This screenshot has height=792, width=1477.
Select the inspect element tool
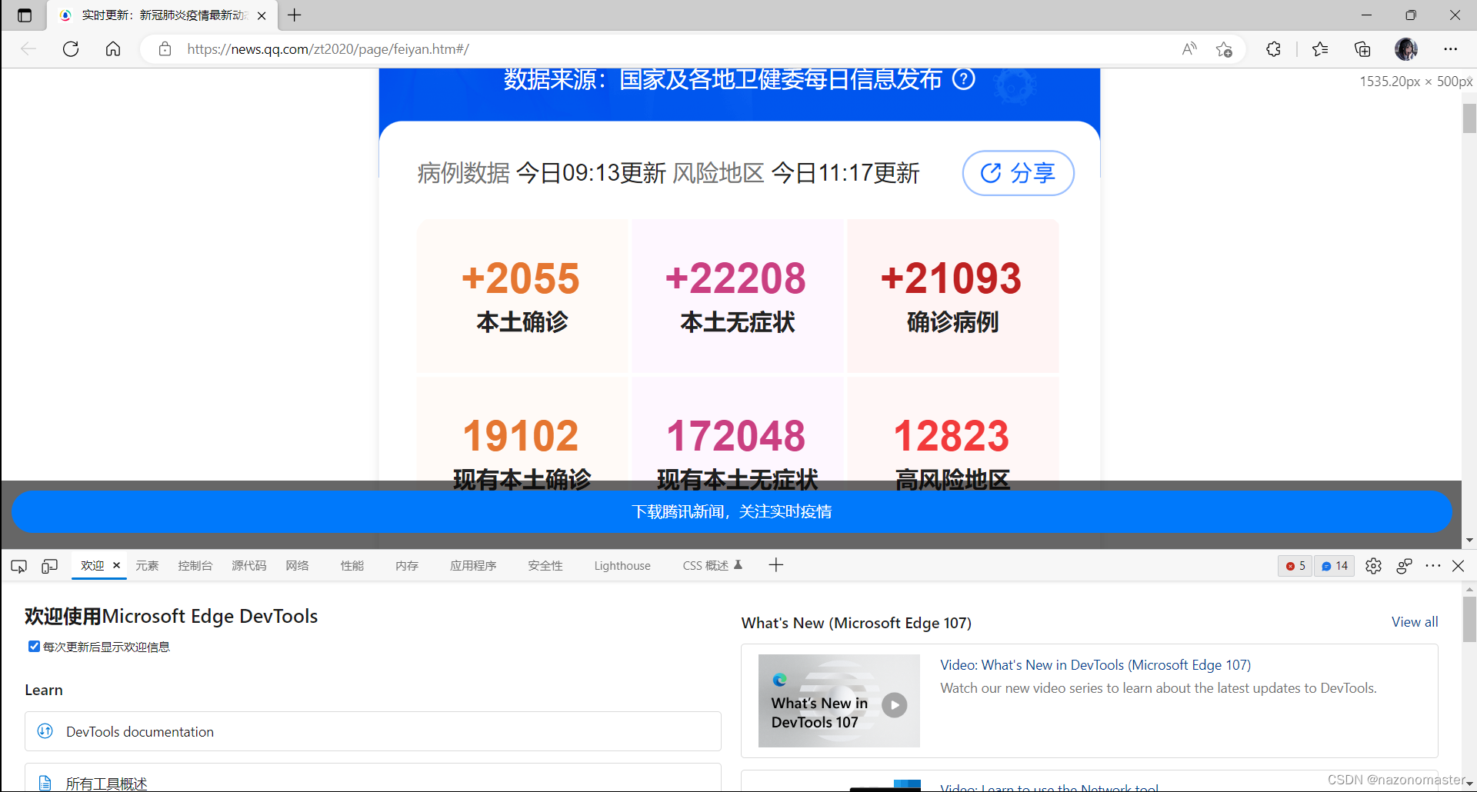pos(18,565)
